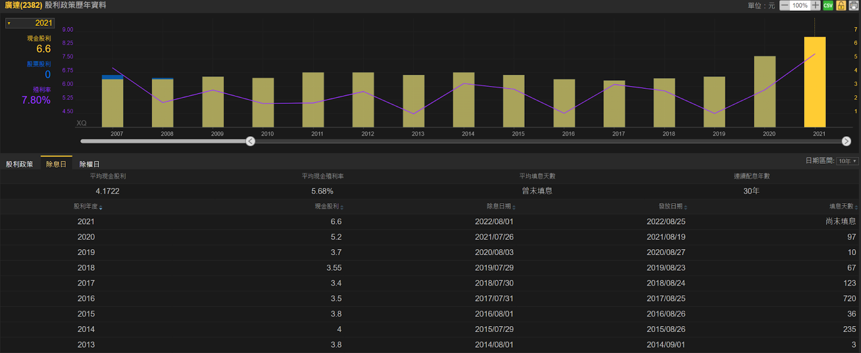Click the 2011 bar in the chart

[313, 100]
